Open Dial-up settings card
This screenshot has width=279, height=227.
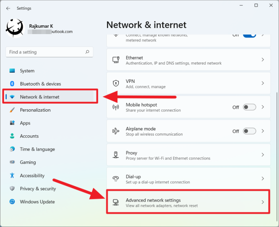[188, 178]
